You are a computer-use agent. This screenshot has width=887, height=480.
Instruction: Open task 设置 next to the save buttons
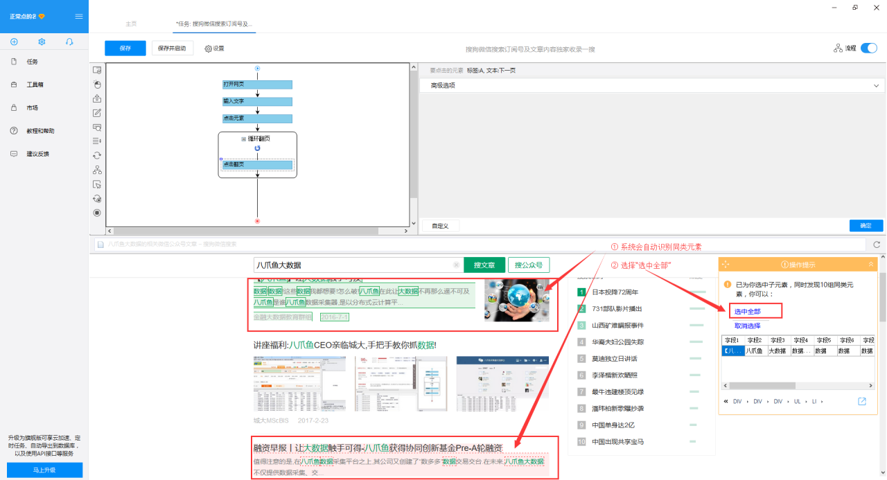[214, 48]
